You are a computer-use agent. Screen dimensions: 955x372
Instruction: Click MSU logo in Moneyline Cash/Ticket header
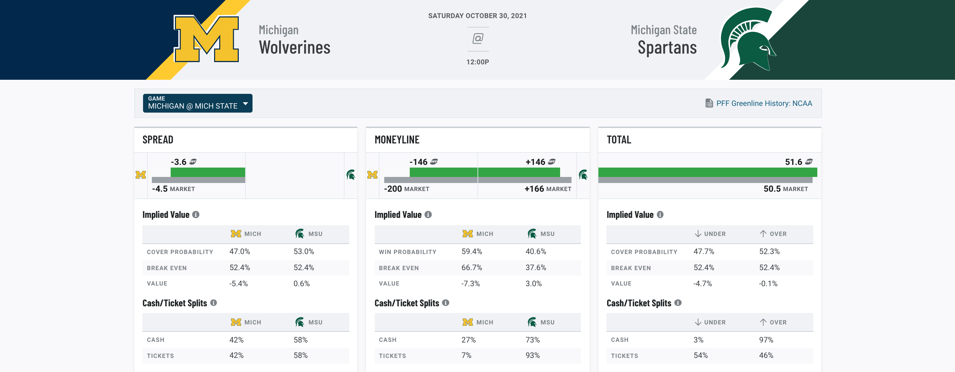[532, 322]
